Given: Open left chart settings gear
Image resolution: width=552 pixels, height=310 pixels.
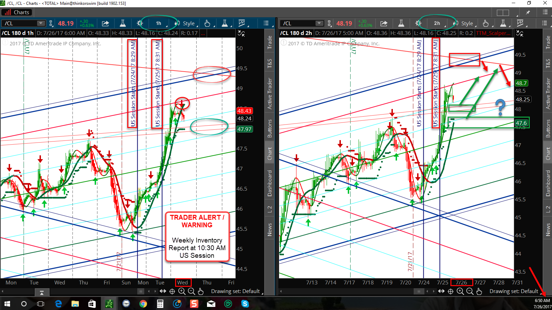Looking at the screenshot, I should point(140,24).
